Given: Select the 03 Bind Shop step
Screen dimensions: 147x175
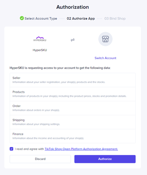Looking at the screenshot, I should [115, 18].
